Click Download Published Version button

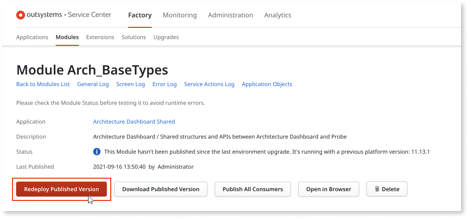[x=161, y=189]
